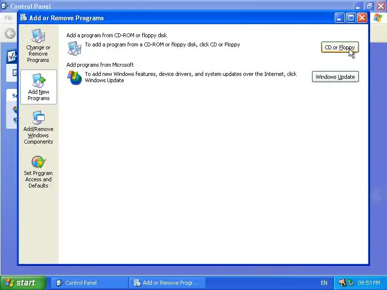Minimize the Control Panel window
Image resolution: width=387 pixels, height=290 pixels.
357,6
